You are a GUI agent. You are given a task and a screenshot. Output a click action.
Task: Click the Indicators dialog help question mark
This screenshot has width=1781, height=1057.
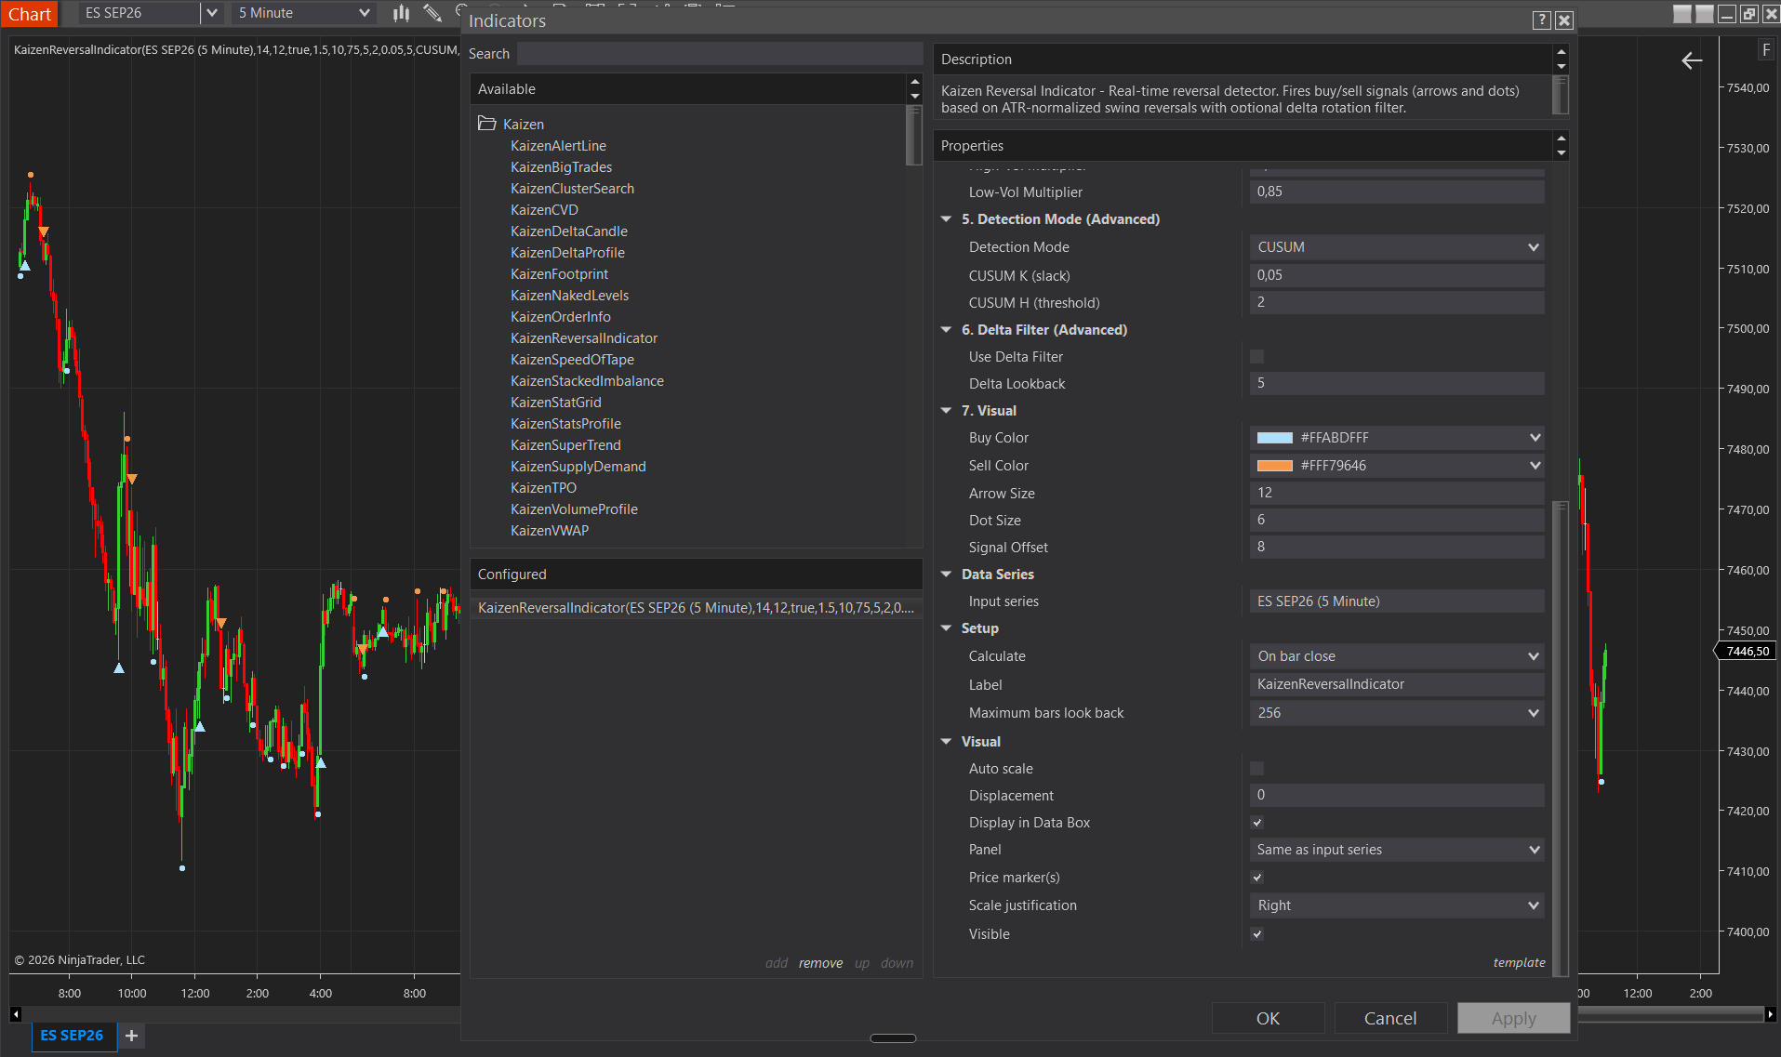pyautogui.click(x=1541, y=20)
